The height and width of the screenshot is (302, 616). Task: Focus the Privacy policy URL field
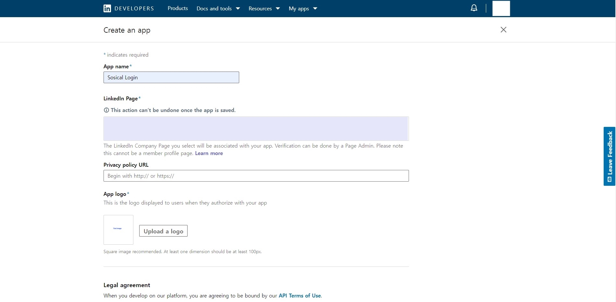point(256,176)
